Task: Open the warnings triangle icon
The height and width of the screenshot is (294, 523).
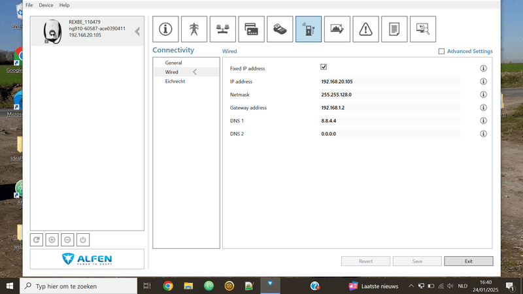Action: pyautogui.click(x=366, y=29)
